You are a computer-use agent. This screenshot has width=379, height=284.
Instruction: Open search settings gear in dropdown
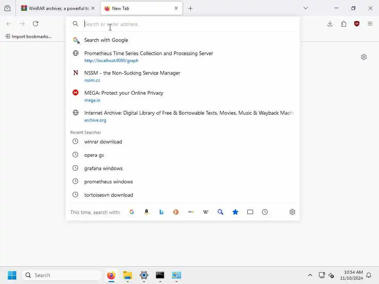(x=292, y=212)
